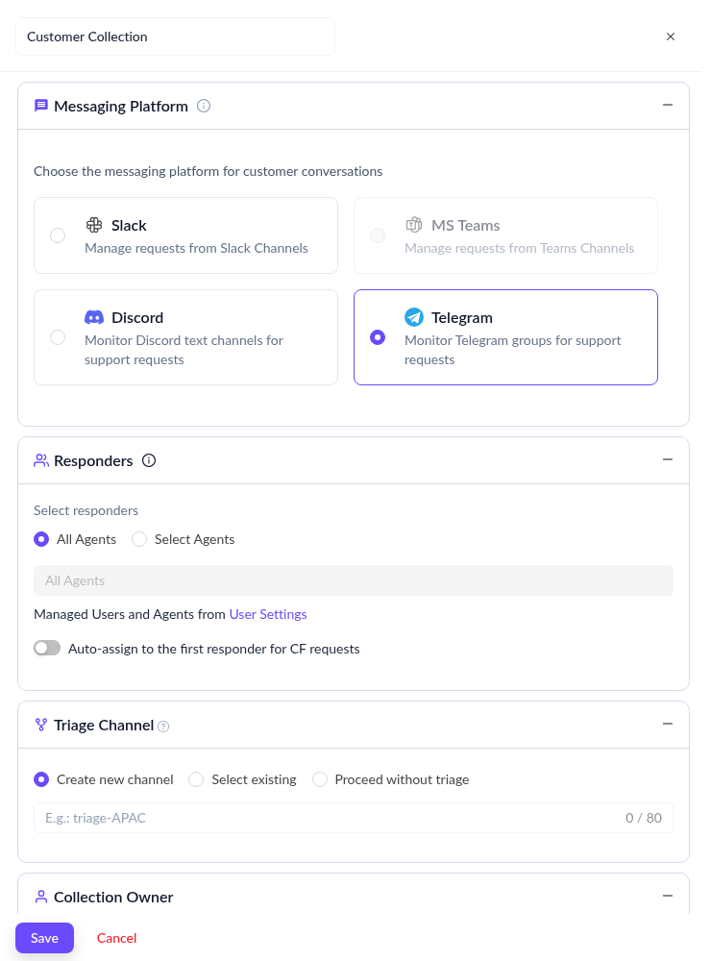This screenshot has height=961, width=711.
Task: Collapse the Triage Channel section
Action: [668, 724]
